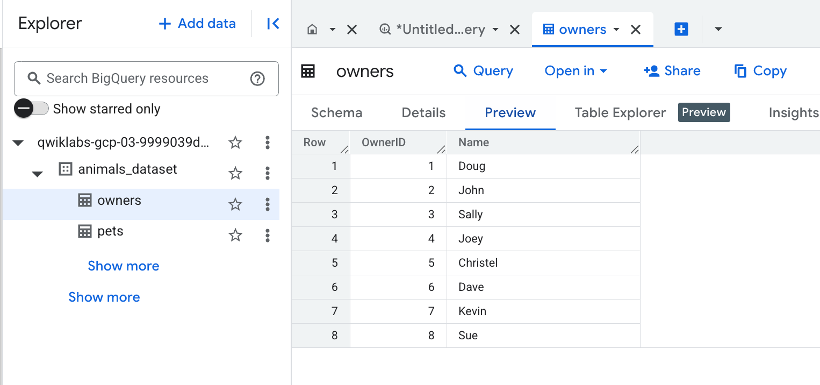Image resolution: width=820 pixels, height=385 pixels.
Task: Open actions menu for animals_dataset
Action: tap(268, 173)
